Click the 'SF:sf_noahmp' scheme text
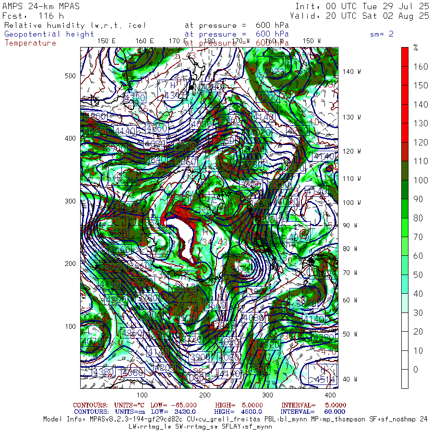 (x=393, y=420)
